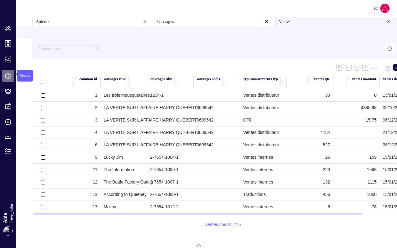This screenshot has height=248, width=397.
Task: Toggle the pill switch in table toolbar
Action: click(x=374, y=67)
